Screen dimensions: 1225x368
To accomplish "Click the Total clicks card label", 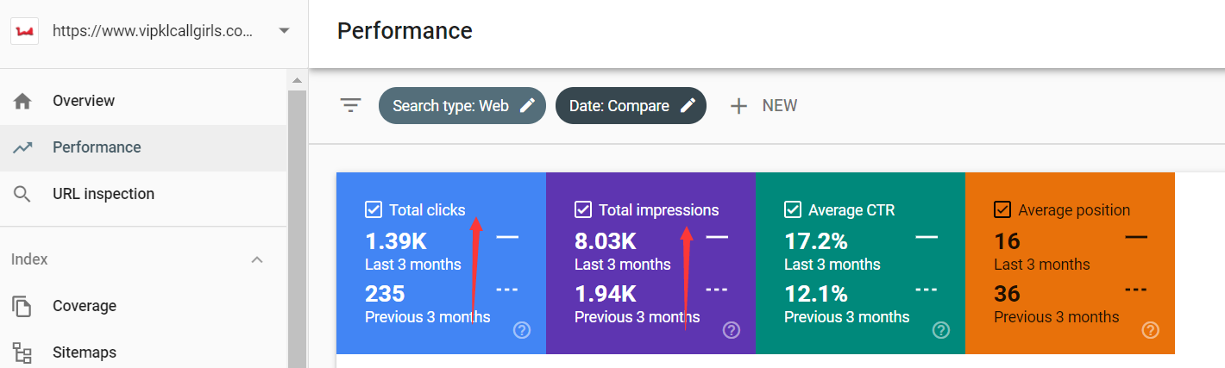I will (427, 209).
